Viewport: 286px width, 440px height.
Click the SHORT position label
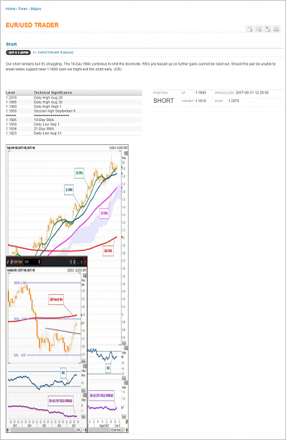(x=164, y=101)
